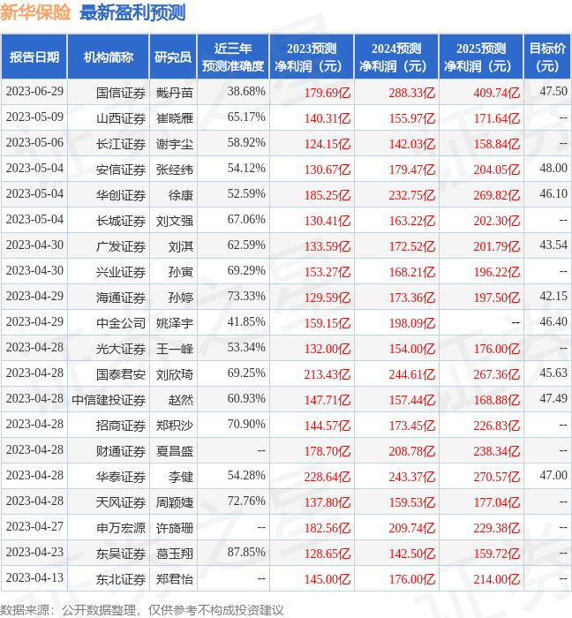The height and width of the screenshot is (618, 572).
Task: Click the 214.00亿 forecast value
Action: (496, 580)
